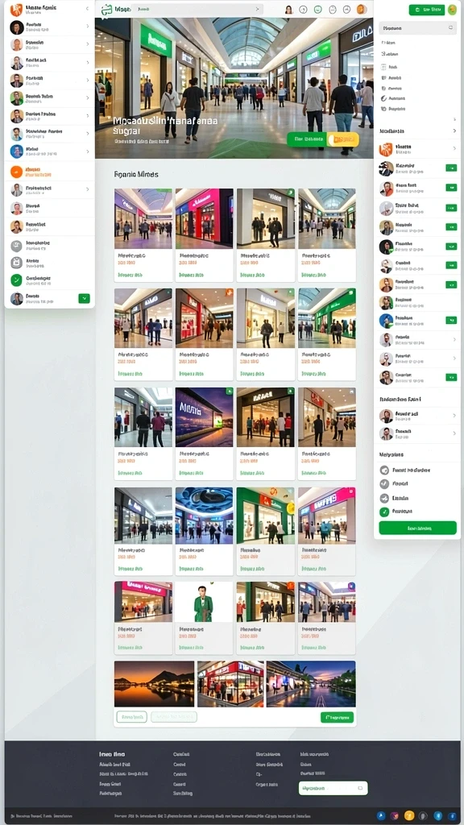
Task: Click the blue avatar in right panel list
Action: [386, 321]
